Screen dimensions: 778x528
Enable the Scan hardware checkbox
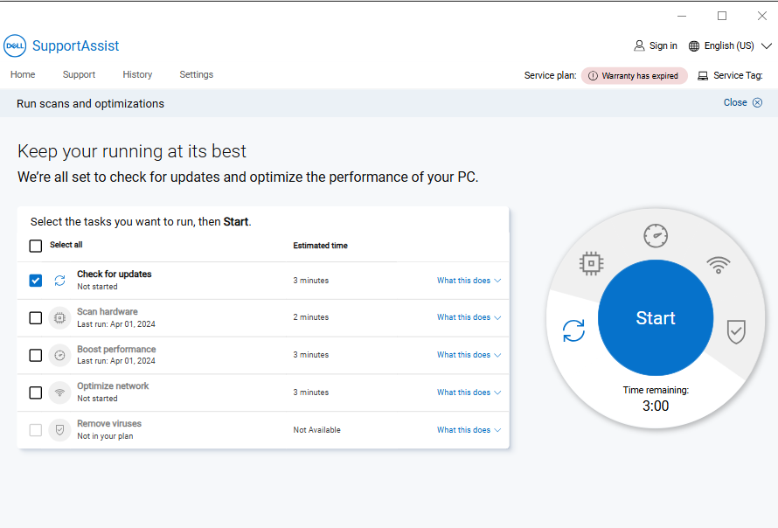36,318
